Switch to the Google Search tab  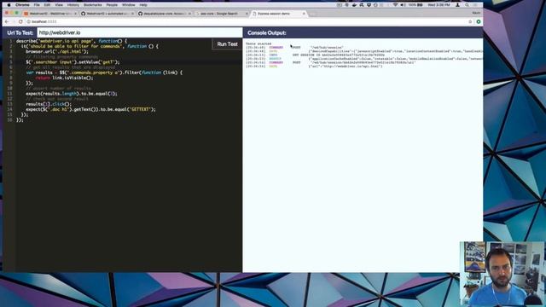221,14
